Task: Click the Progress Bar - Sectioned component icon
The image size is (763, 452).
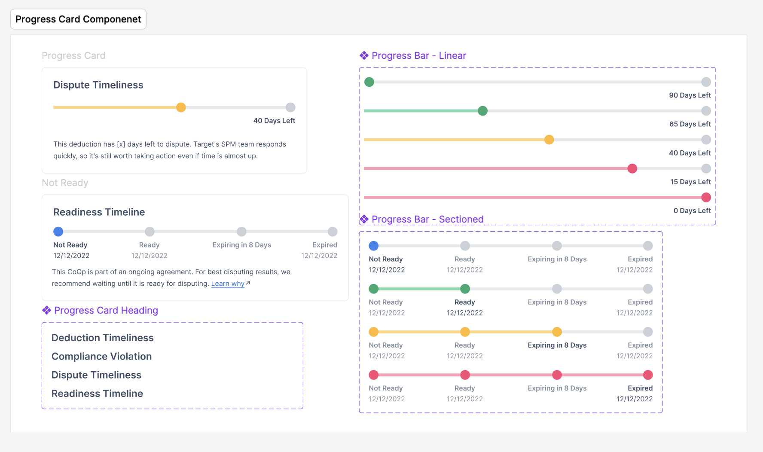Action: [x=364, y=219]
